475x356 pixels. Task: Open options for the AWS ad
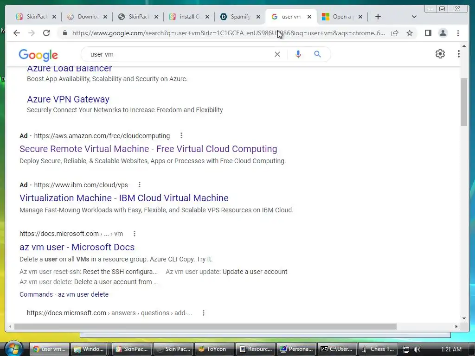coord(181,136)
